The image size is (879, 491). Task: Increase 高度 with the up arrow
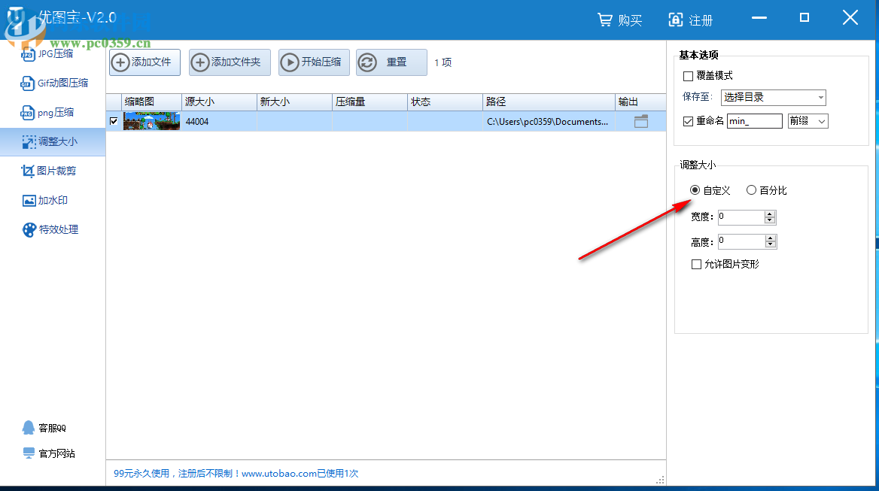point(770,238)
